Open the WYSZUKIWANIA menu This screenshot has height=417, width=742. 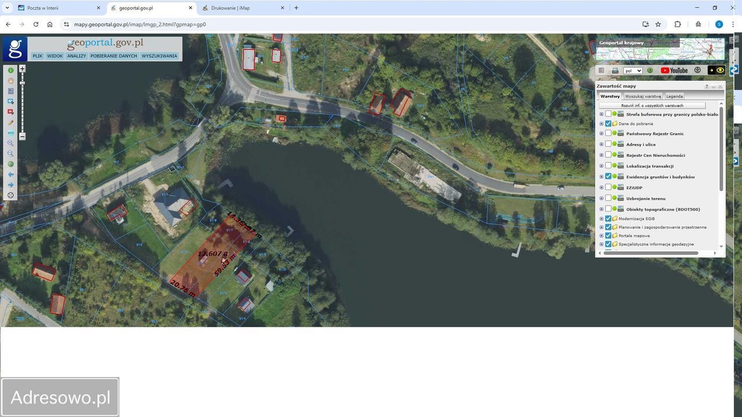[159, 56]
